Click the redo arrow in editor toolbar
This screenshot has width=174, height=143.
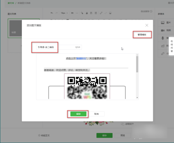57,13
